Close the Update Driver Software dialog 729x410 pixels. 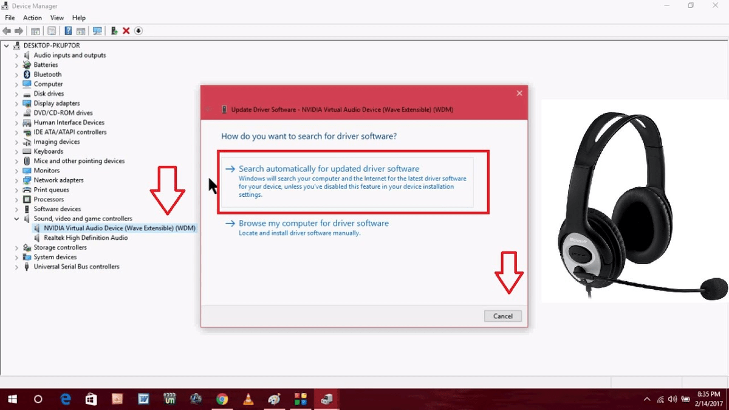click(519, 93)
